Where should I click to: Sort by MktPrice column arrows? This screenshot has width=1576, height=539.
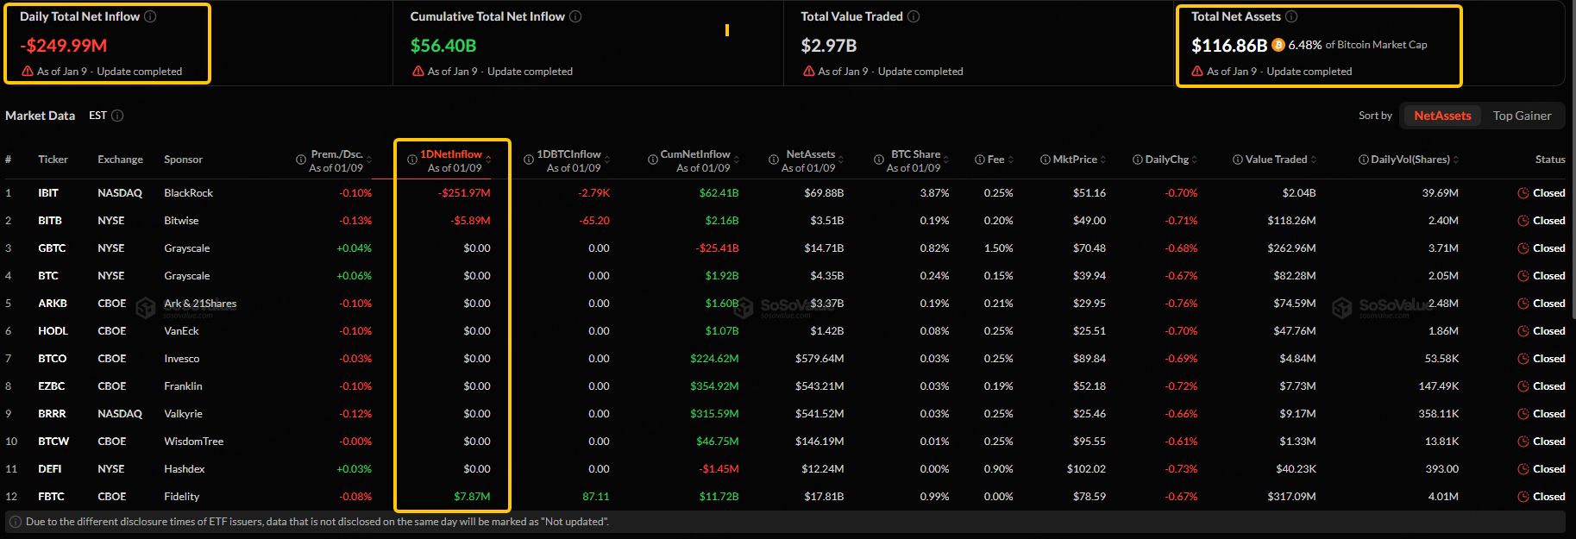click(1102, 160)
